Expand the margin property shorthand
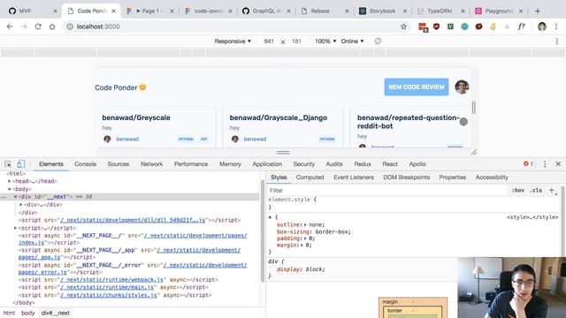 coord(302,245)
